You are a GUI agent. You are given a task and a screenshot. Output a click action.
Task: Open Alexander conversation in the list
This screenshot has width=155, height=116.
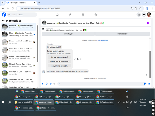coord(18,27)
